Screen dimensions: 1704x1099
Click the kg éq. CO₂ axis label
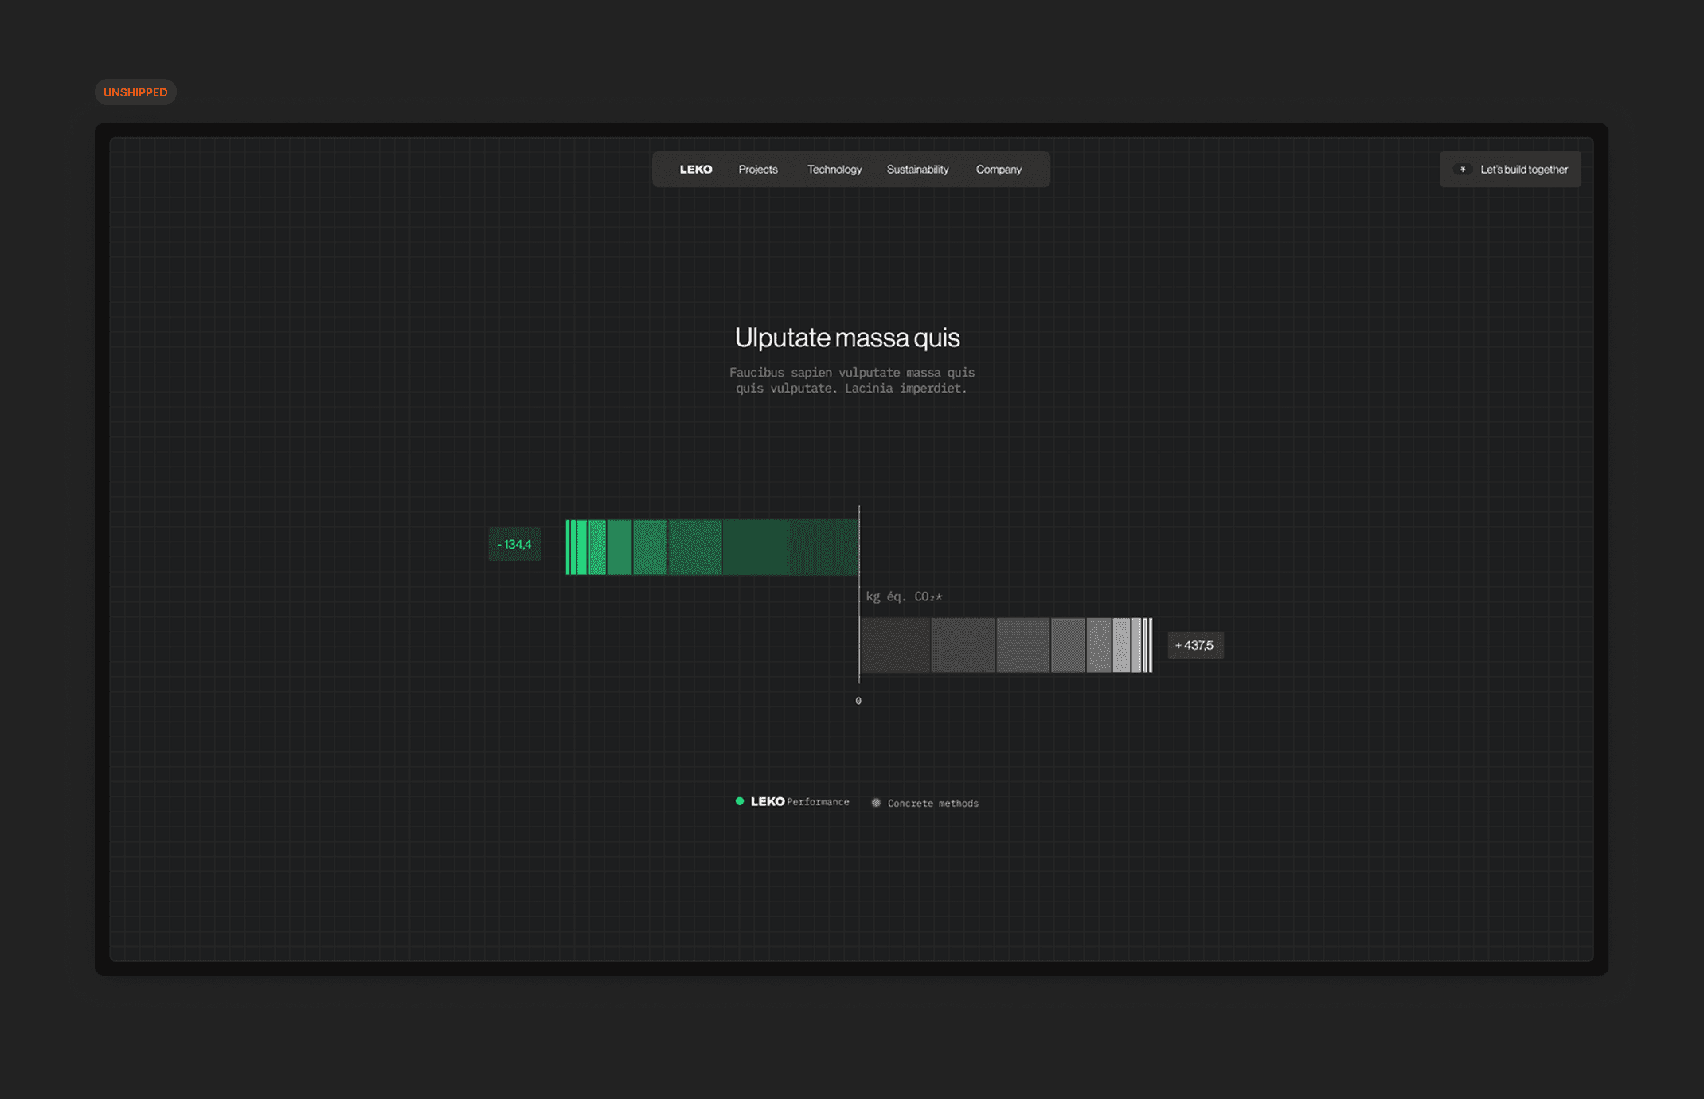(x=904, y=596)
